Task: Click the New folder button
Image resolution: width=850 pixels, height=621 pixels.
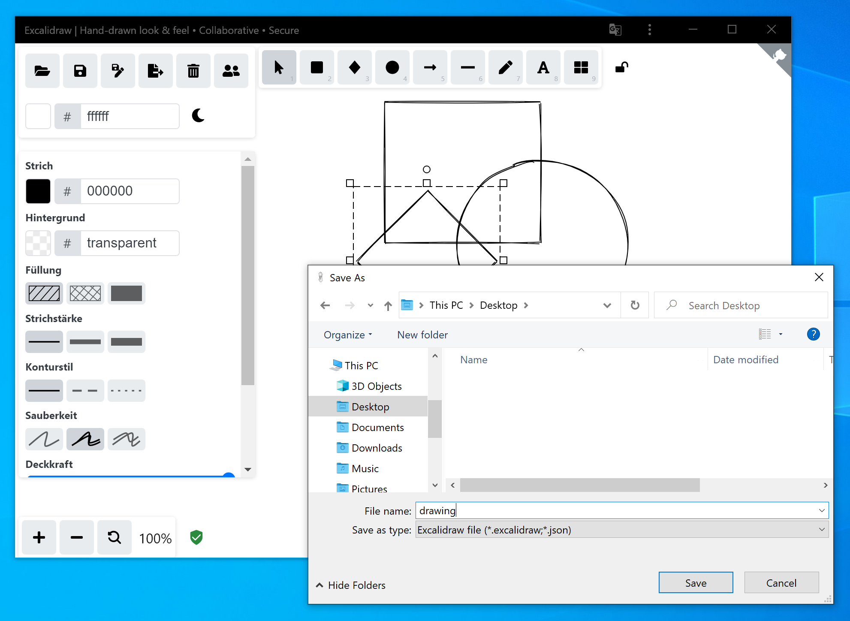Action: (422, 335)
